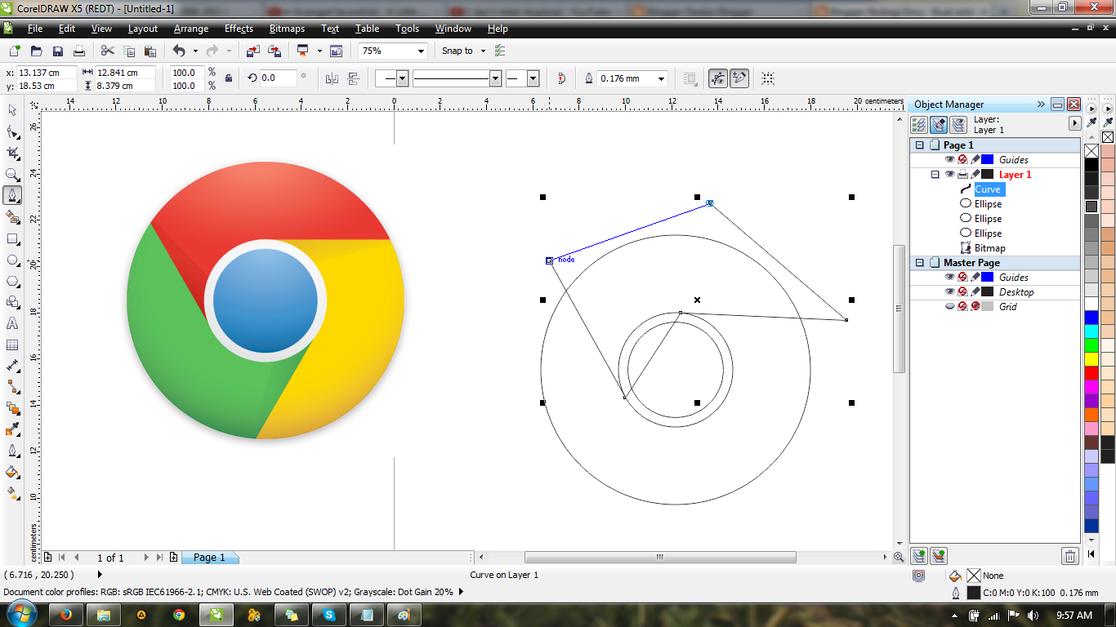Pick the yellow swatch in the color palette
Screen dimensions: 1116x627
[x=1091, y=359]
